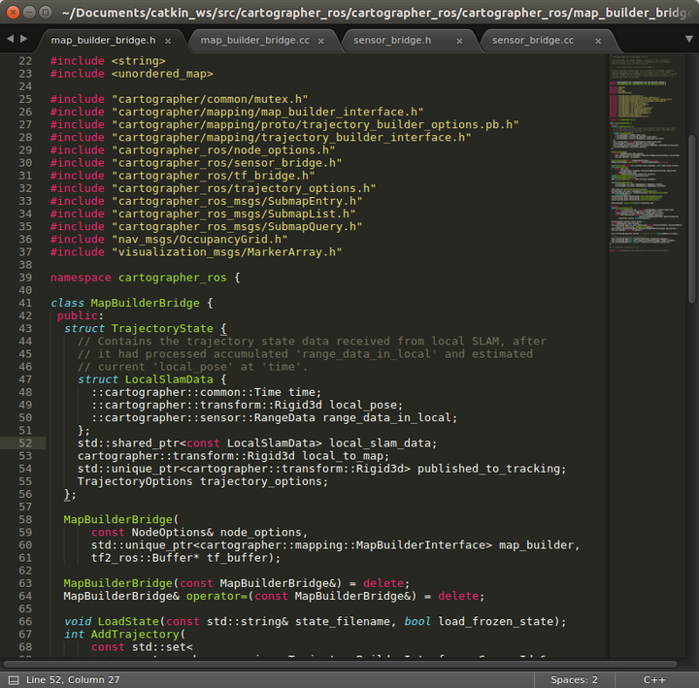Open the Spaces: 2 indentation menu
This screenshot has width=699, height=688.
point(574,679)
